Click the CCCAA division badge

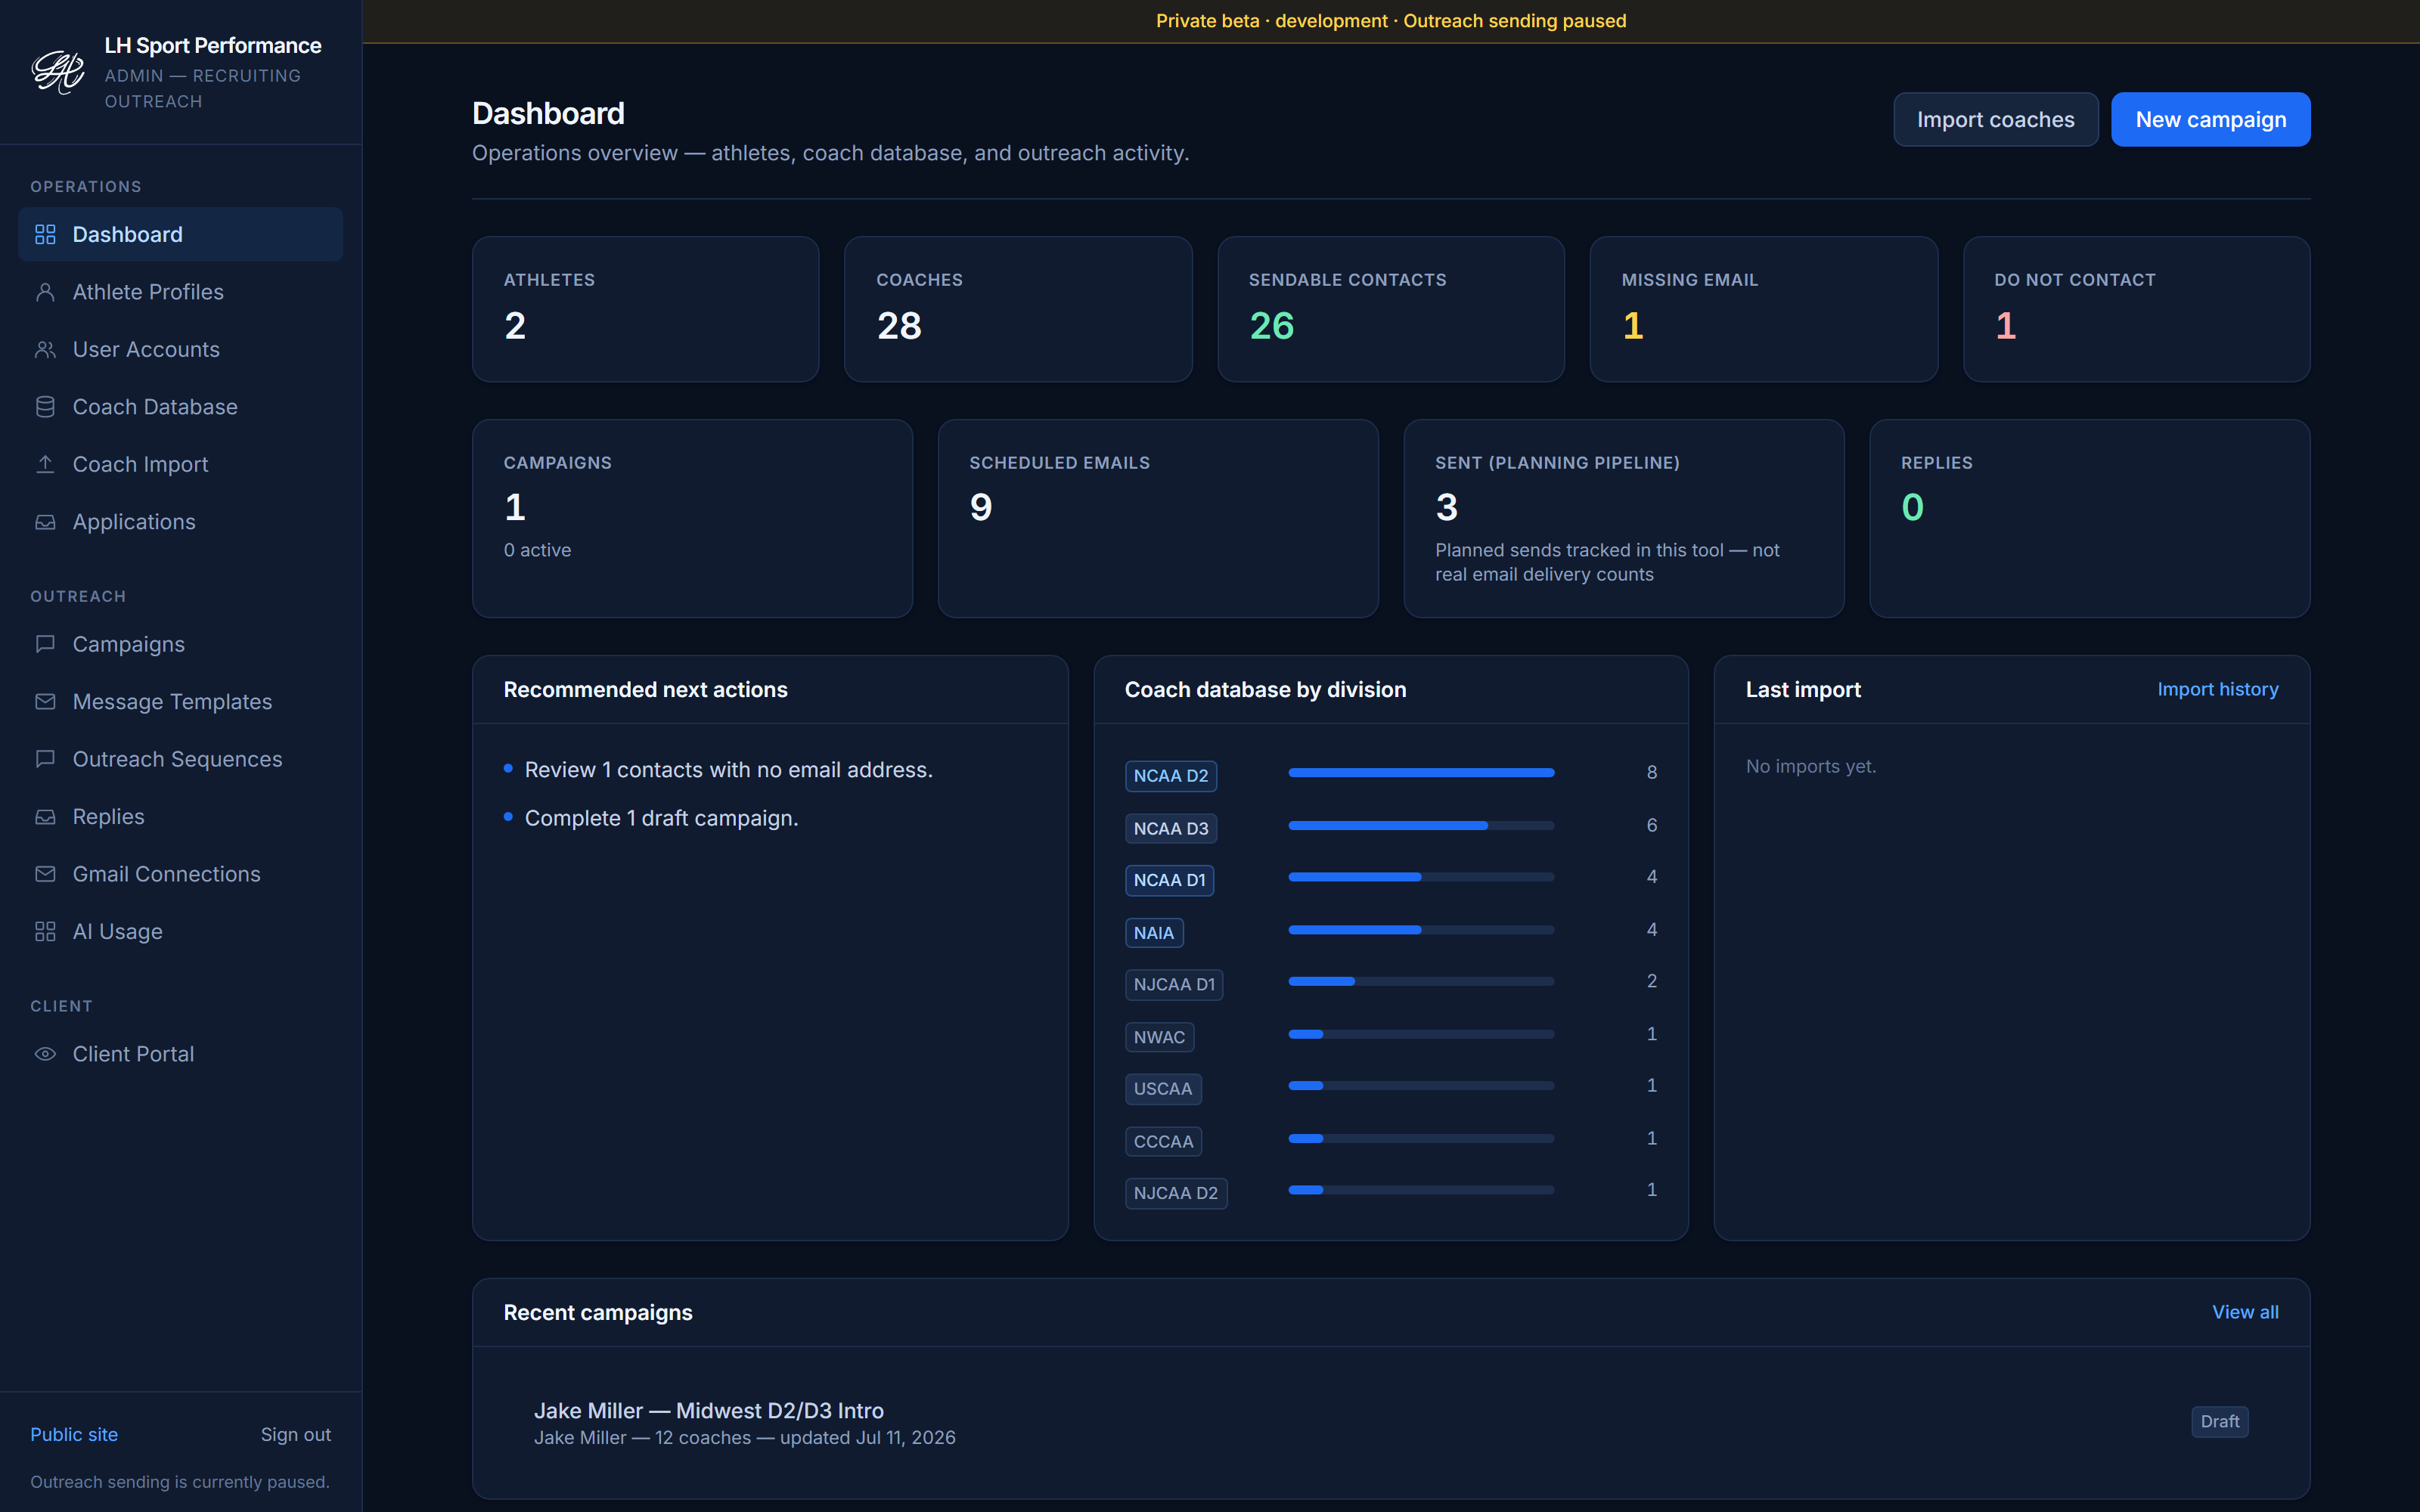1163,1141
